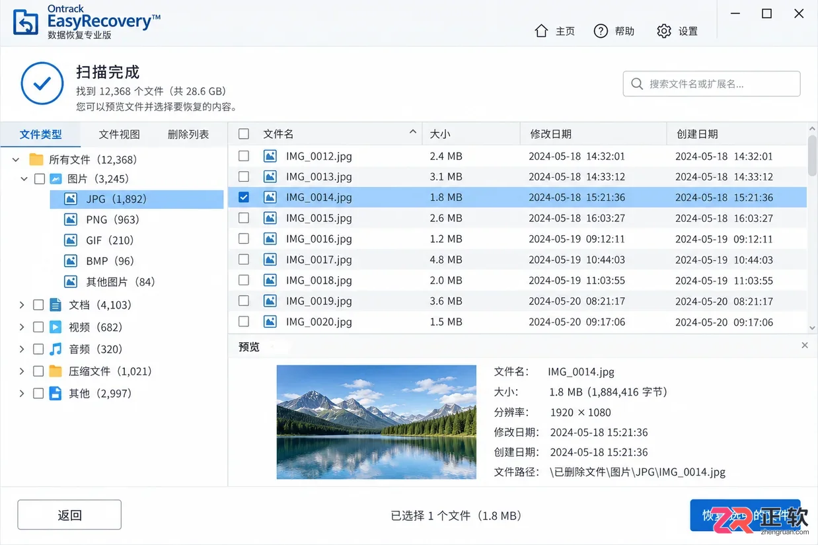
Task: Check the box for IMG_0013.jpg
Action: click(244, 176)
